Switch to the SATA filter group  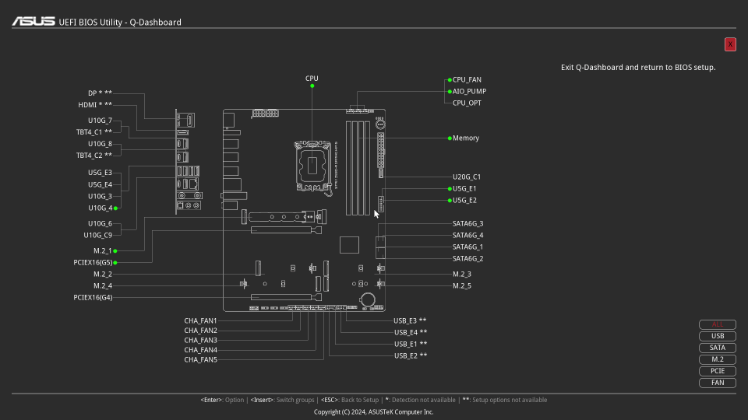coord(717,348)
